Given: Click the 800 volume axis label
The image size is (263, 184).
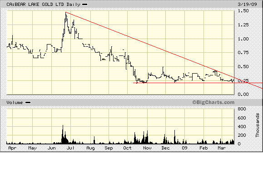Looking at the screenshot, I should coord(242,109).
